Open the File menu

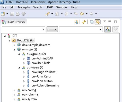(4, 7)
